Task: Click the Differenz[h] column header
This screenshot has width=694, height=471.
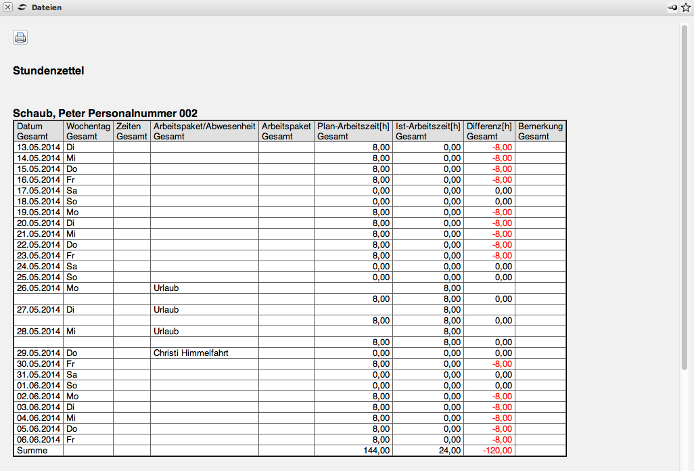Action: [489, 127]
